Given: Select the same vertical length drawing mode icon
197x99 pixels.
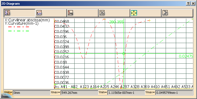Looking at the screenshot, I should (x=7, y=13).
